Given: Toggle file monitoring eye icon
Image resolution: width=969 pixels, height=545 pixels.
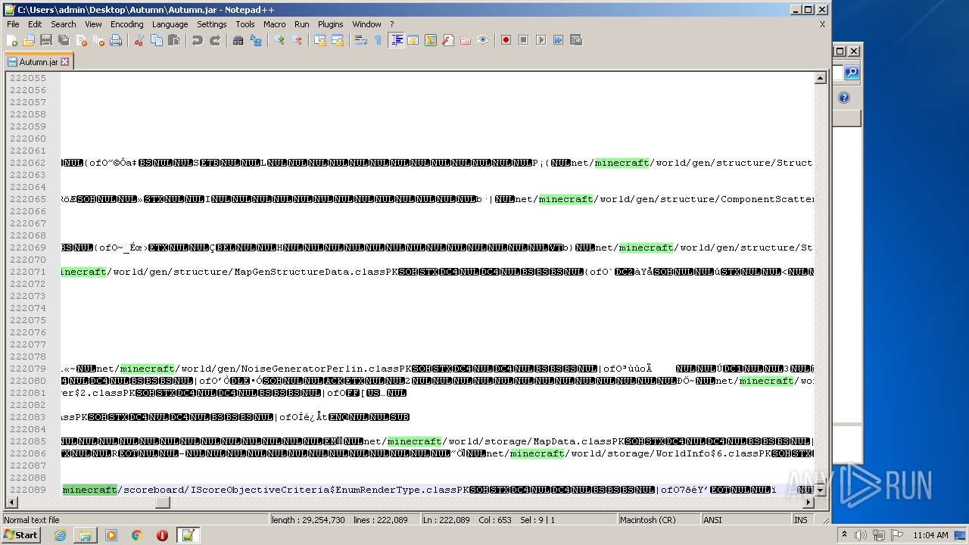Looking at the screenshot, I should click(x=483, y=40).
